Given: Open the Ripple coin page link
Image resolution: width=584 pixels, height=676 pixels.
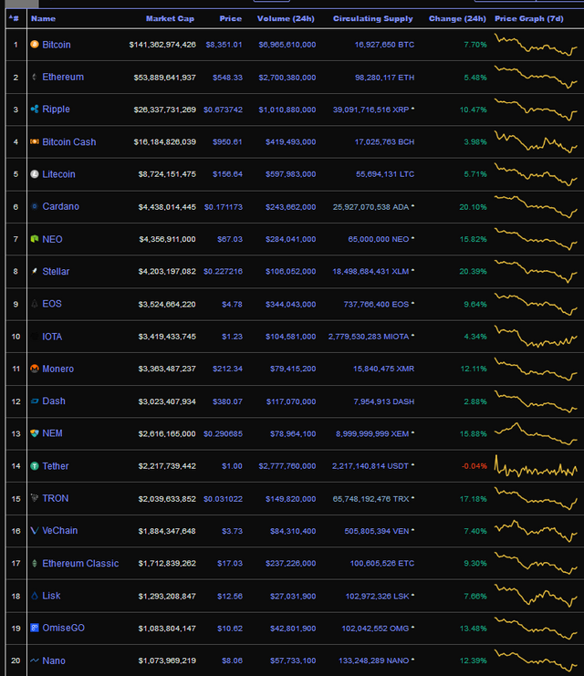Looking at the screenshot, I should click(56, 109).
